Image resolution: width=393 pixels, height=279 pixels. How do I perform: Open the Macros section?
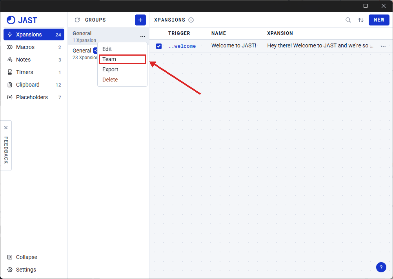[x=34, y=47]
